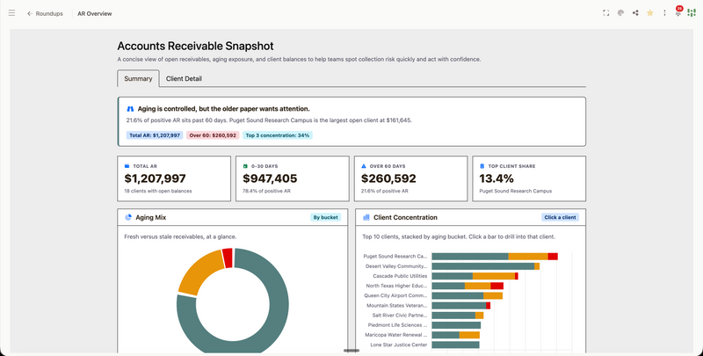Click the Desert Valley Community bar
The width and height of the screenshot is (703, 356).
click(x=486, y=266)
